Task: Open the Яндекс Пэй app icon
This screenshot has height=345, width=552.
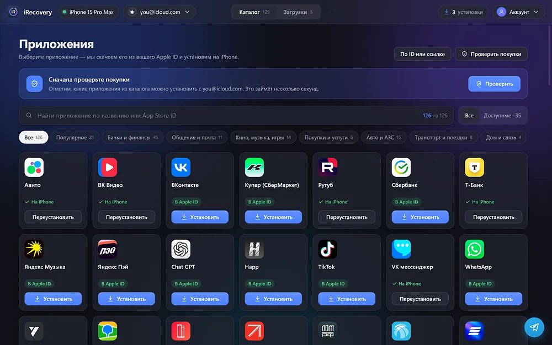Action: tap(108, 249)
